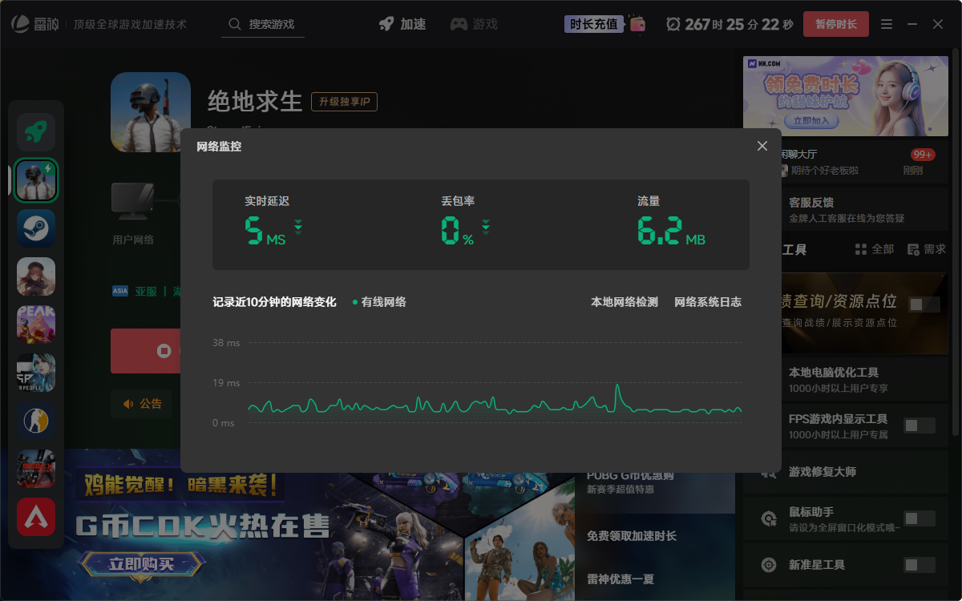Screen dimensions: 962x601
Task: Open 游戏修复大师 repair tool icon
Action: [x=769, y=473]
